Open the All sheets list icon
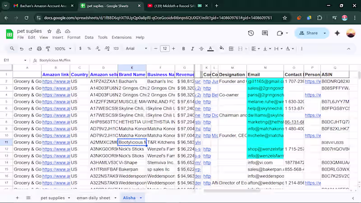 28,198
